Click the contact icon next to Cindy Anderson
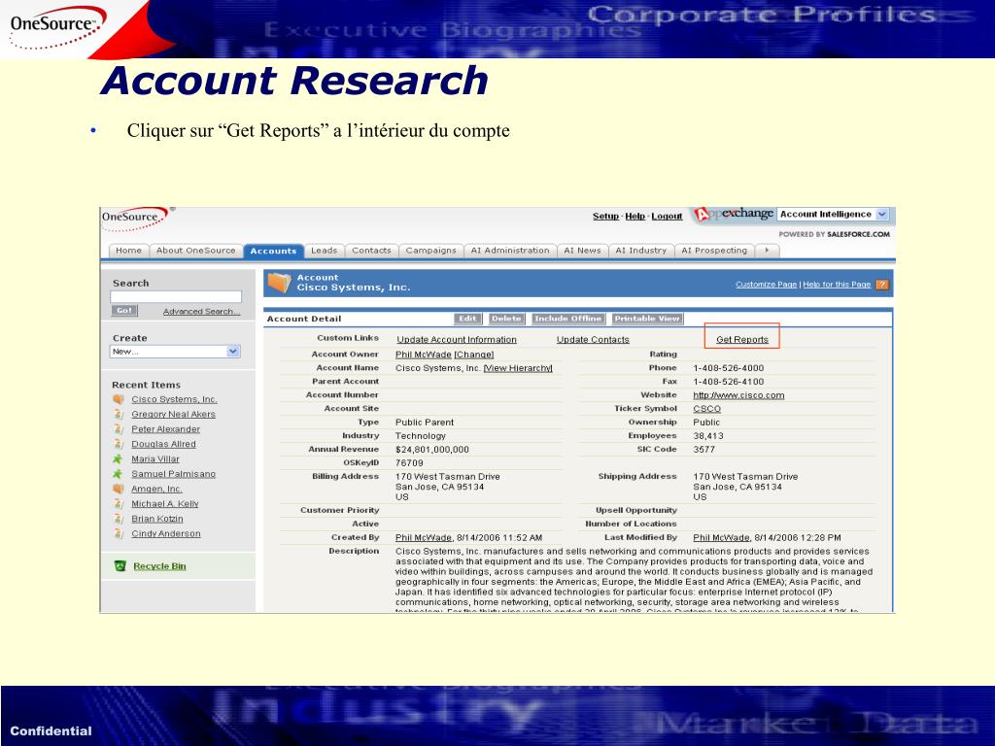Screen dimensions: 995x746 (x=118, y=533)
